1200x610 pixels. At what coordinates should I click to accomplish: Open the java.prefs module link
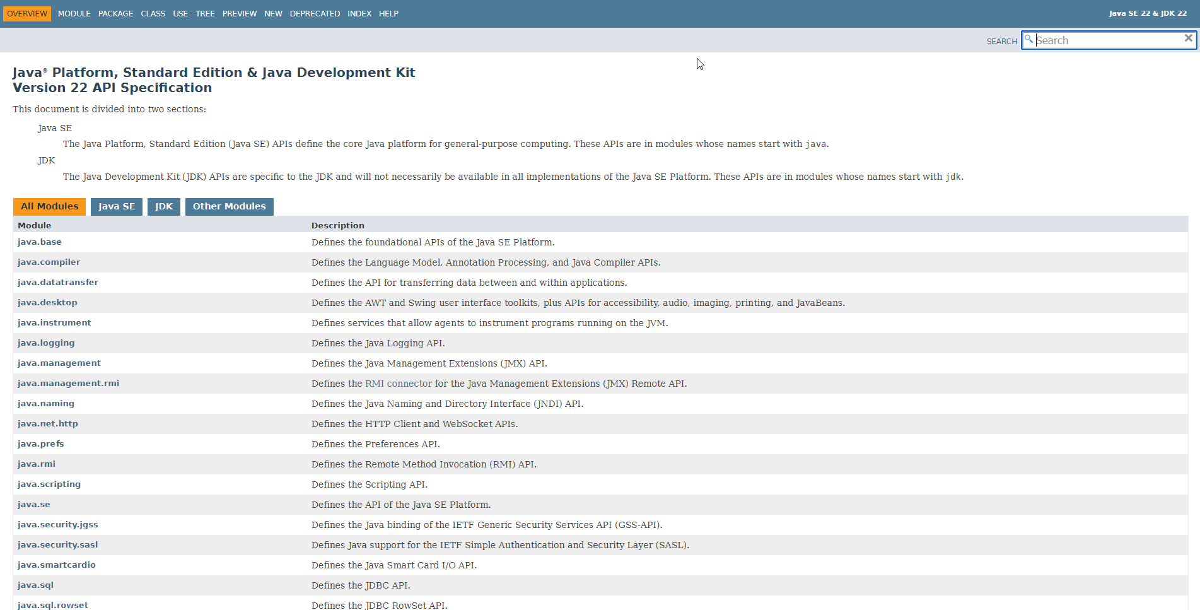tap(41, 444)
